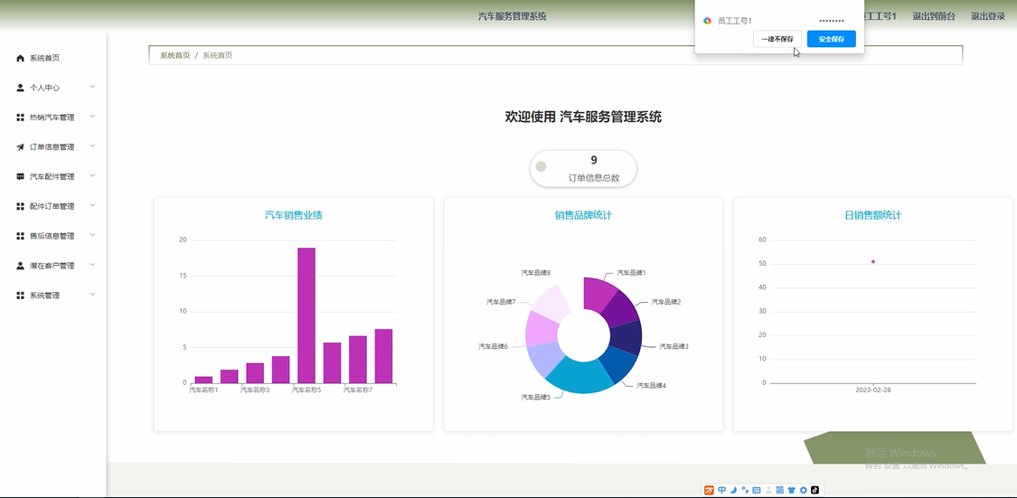Screen dimensions: 1017x498
Task: Click the 退出登录 link
Action: [x=987, y=16]
